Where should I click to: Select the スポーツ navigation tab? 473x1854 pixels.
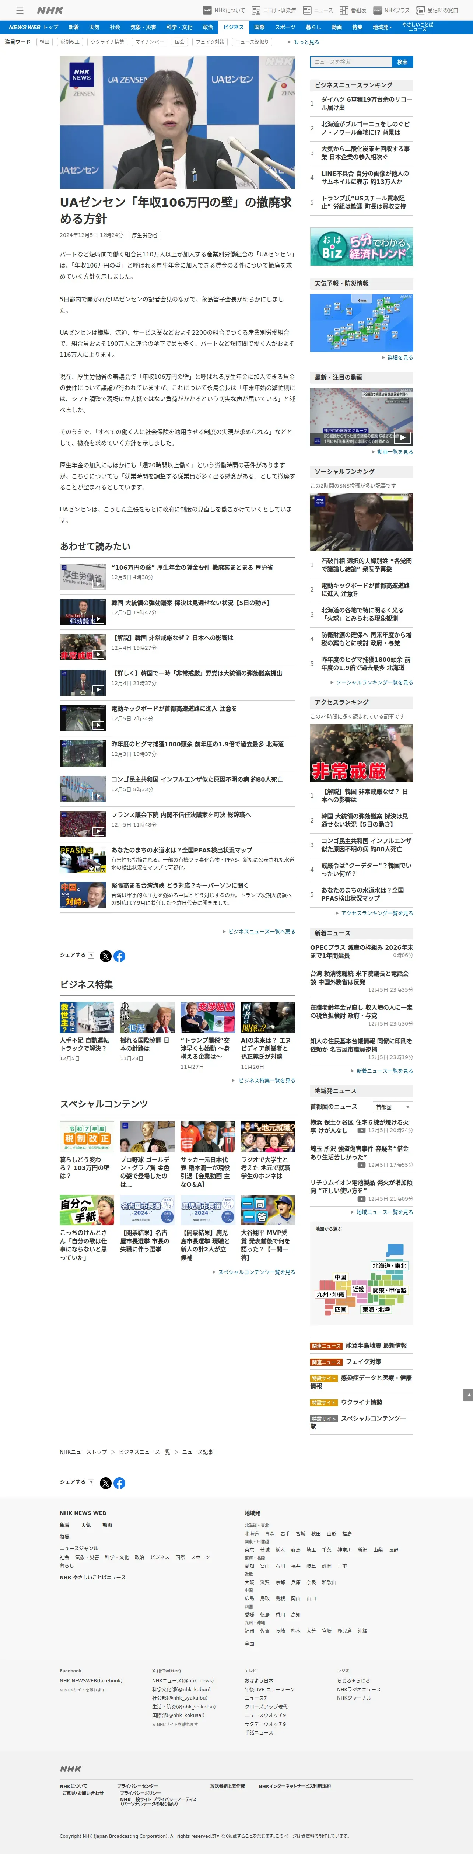pyautogui.click(x=285, y=27)
